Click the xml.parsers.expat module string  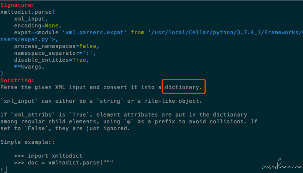tap(94, 33)
